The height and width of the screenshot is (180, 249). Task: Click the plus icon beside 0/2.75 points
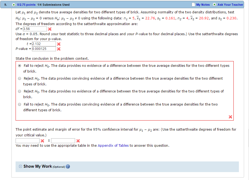pyautogui.click(x=13, y=5)
